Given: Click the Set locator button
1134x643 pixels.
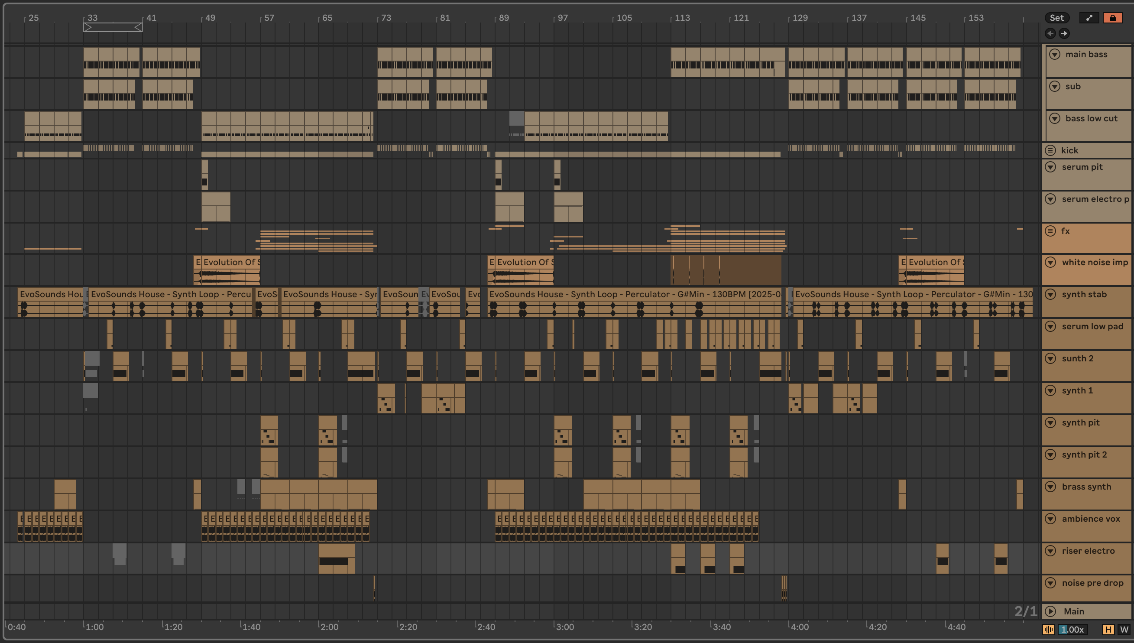Looking at the screenshot, I should [1056, 18].
